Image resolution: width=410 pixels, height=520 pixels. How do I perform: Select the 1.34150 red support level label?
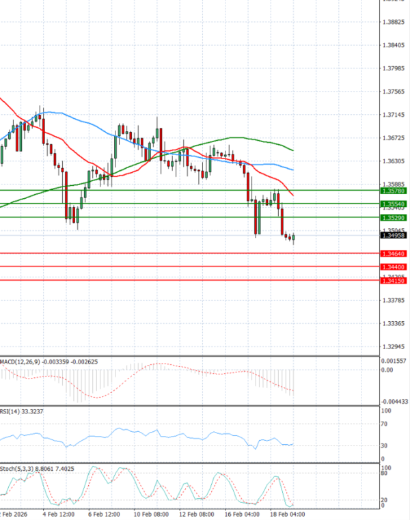(393, 280)
